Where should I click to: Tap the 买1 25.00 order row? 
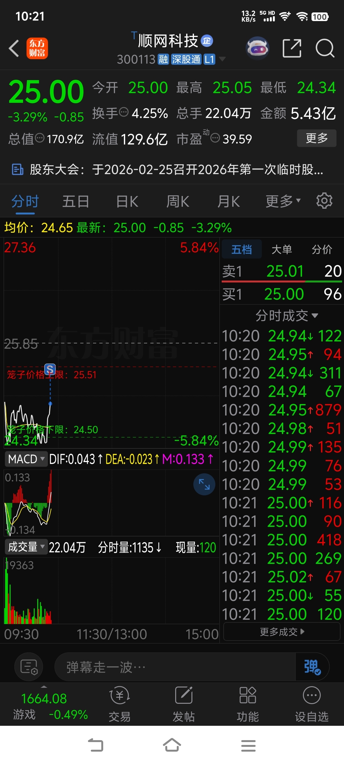click(x=282, y=294)
